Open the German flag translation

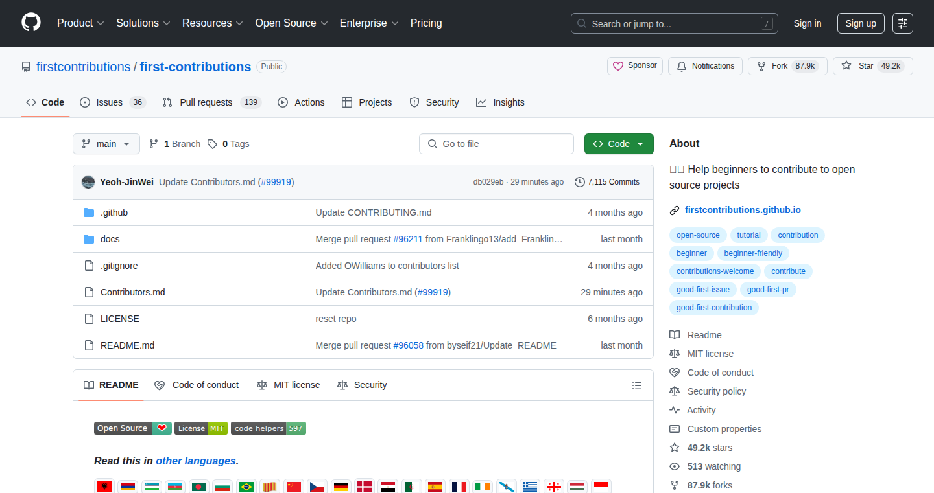coord(341,487)
